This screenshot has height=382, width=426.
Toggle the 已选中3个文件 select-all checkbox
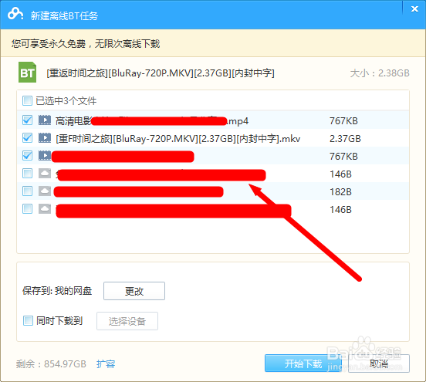point(27,100)
